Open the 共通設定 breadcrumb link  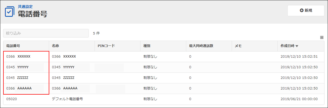25,6
